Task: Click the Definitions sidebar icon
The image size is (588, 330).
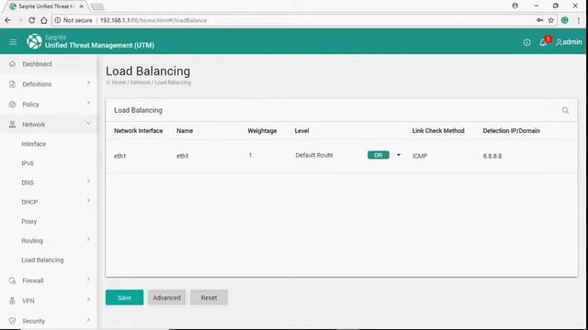Action: click(12, 84)
